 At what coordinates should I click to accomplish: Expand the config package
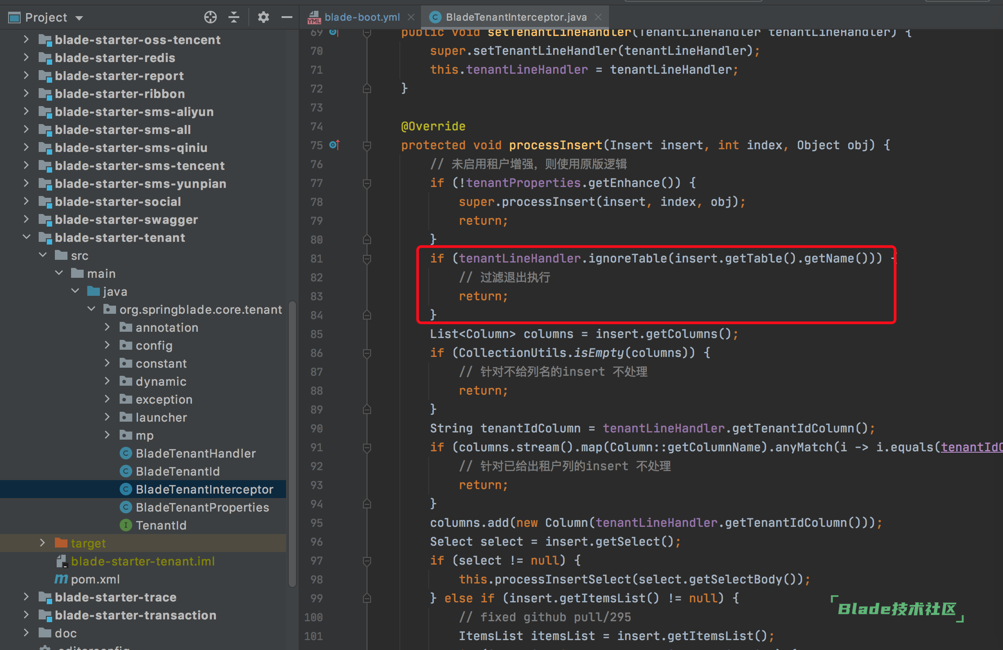[107, 345]
